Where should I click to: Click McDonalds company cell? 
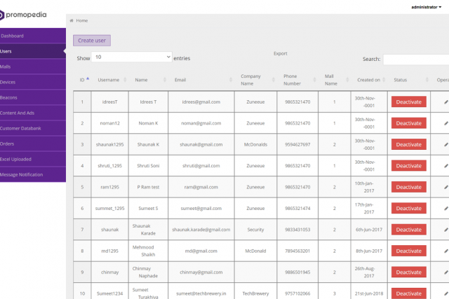255,144
